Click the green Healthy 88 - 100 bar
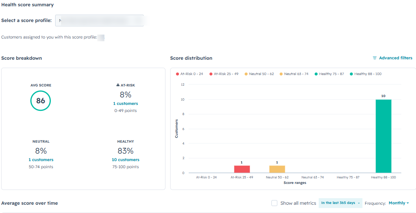The width and height of the screenshot is (416, 213). click(383, 136)
